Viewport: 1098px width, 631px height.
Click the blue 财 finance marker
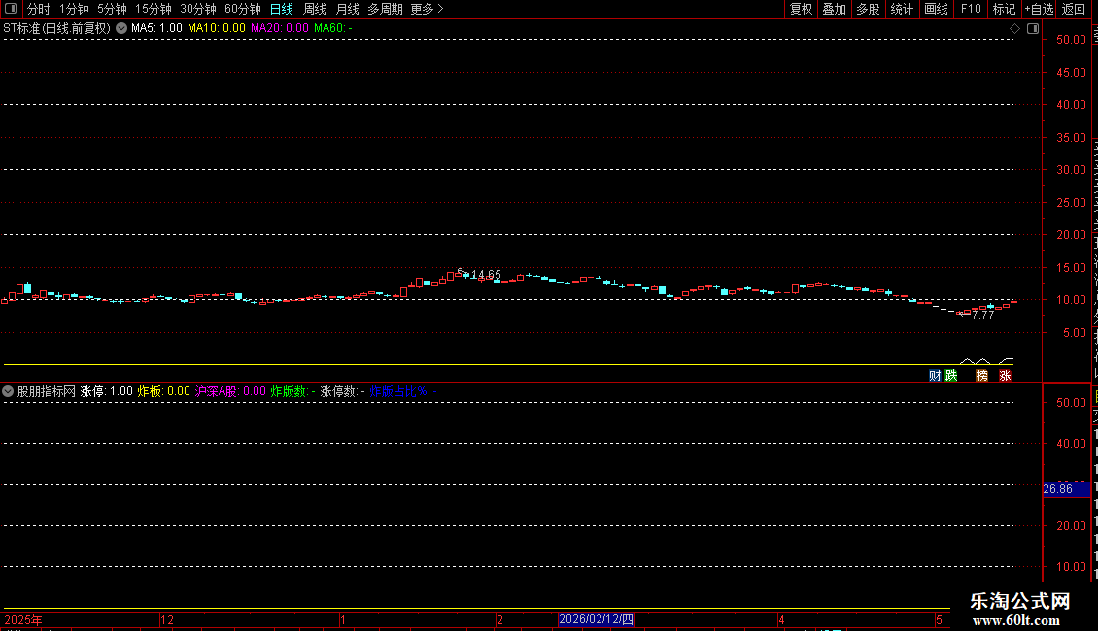click(x=935, y=376)
